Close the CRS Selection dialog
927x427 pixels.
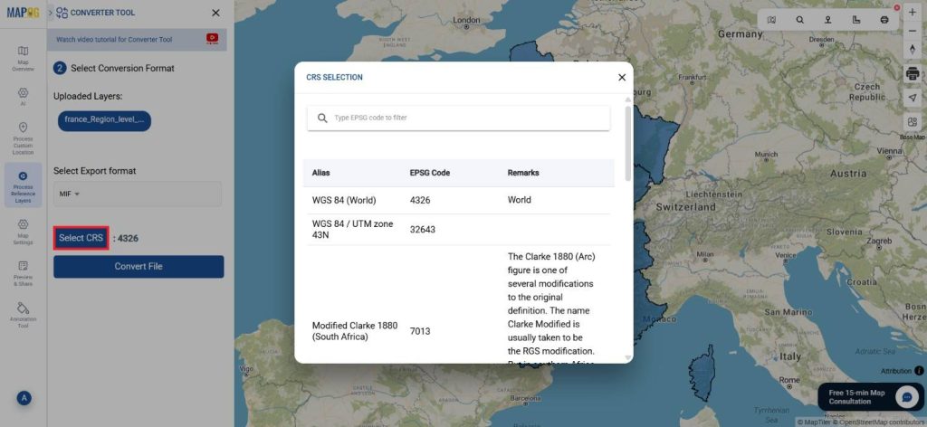point(622,78)
